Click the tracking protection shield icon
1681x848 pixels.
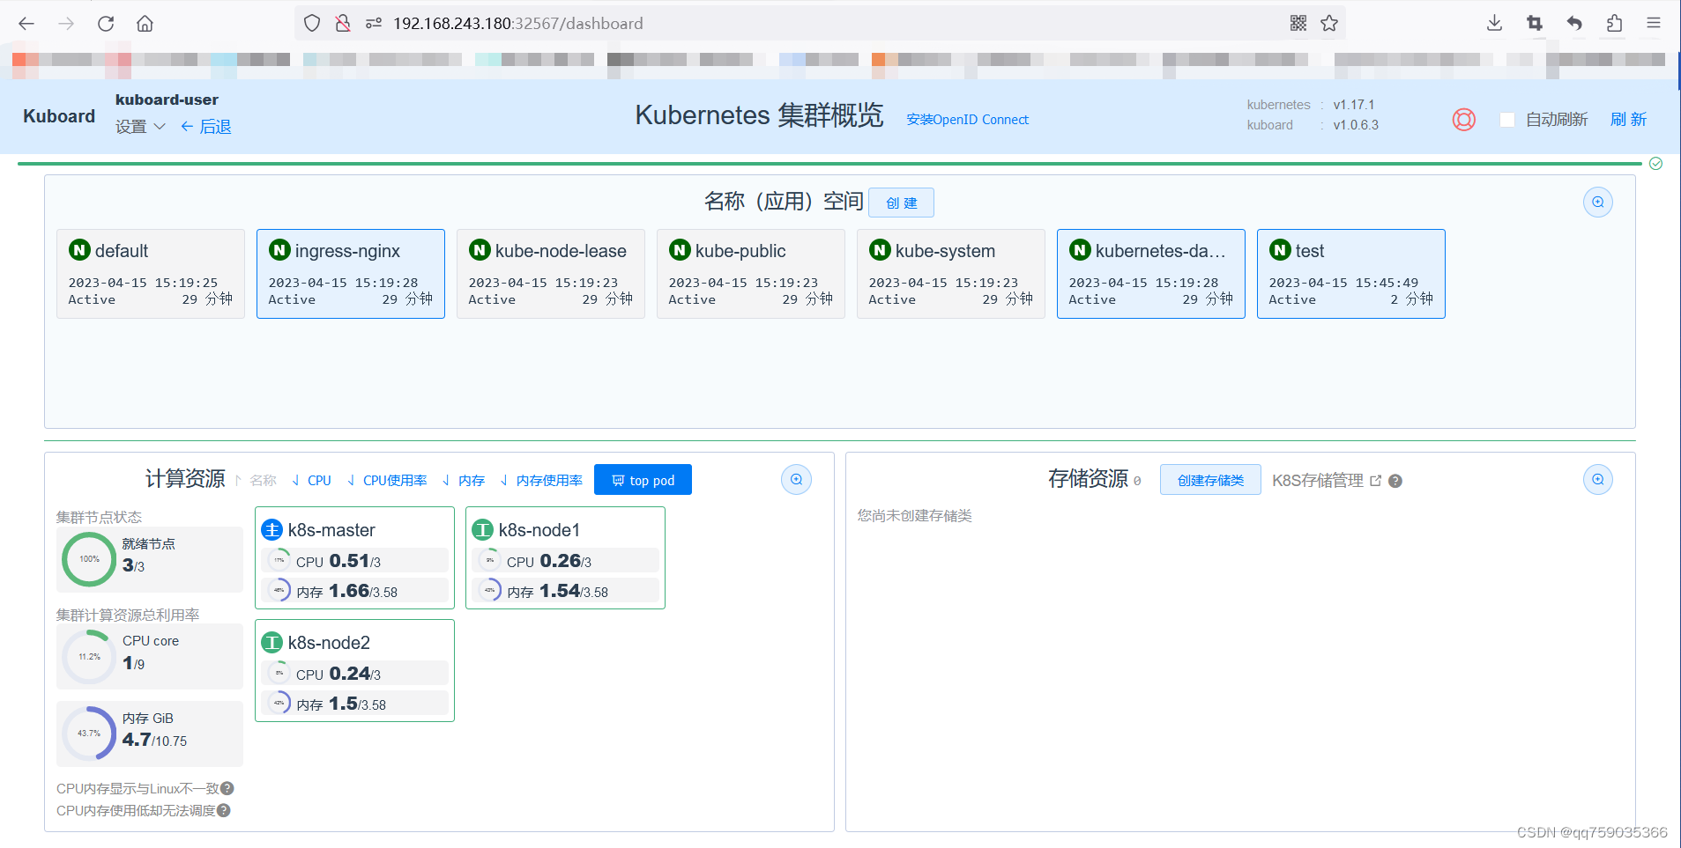pyautogui.click(x=312, y=24)
